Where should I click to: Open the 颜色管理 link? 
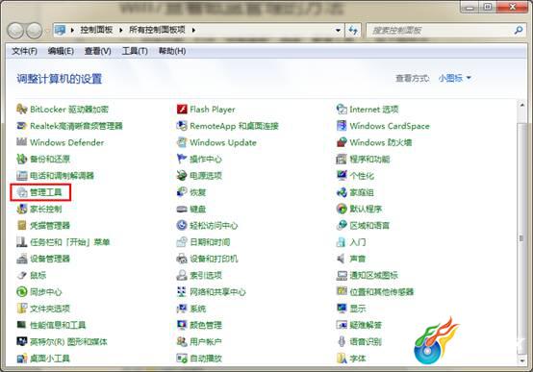[x=206, y=325]
